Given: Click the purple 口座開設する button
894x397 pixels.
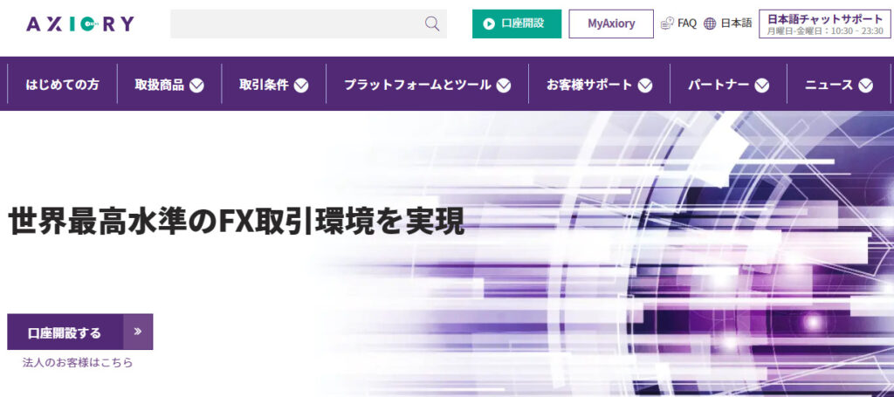Looking at the screenshot, I should click(79, 332).
